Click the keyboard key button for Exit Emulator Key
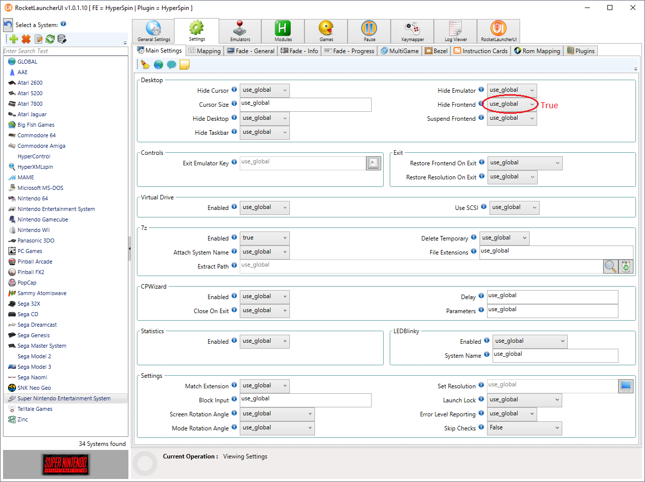The width and height of the screenshot is (645, 482). tap(374, 163)
